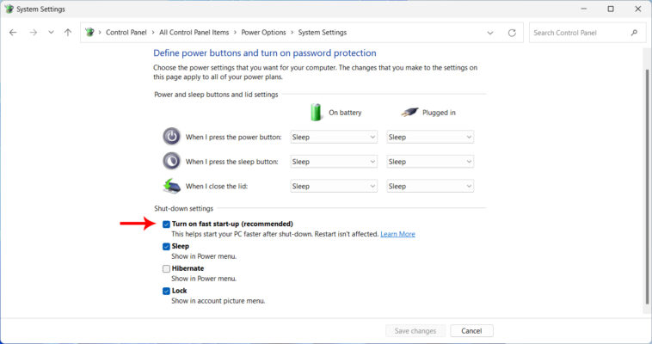Open power button On battery dropdown
The height and width of the screenshot is (344, 652).
tap(333, 137)
